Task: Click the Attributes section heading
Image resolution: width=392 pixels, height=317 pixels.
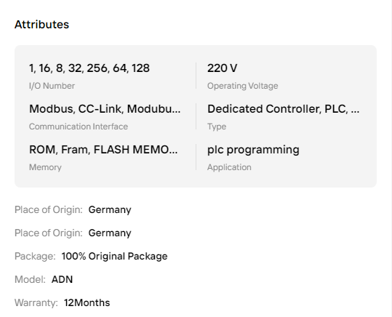Action: click(41, 25)
